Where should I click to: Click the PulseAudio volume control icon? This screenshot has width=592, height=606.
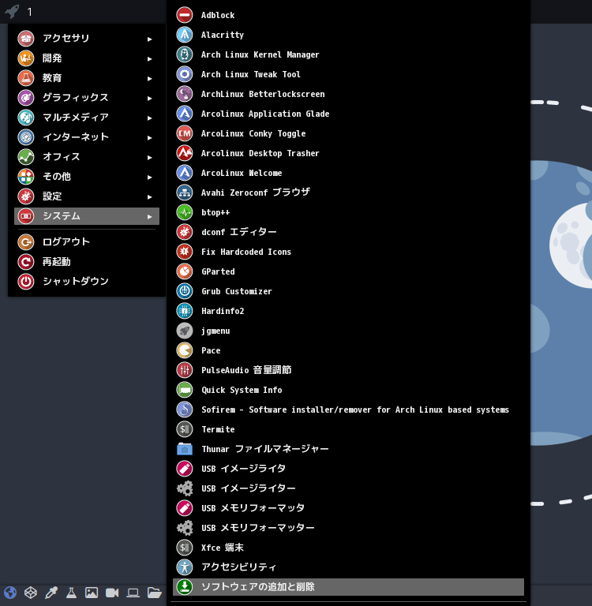click(x=184, y=370)
